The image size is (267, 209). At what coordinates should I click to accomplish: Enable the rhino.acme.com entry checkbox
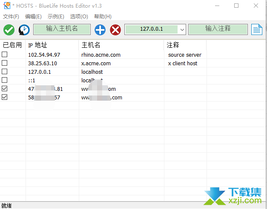[4, 55]
